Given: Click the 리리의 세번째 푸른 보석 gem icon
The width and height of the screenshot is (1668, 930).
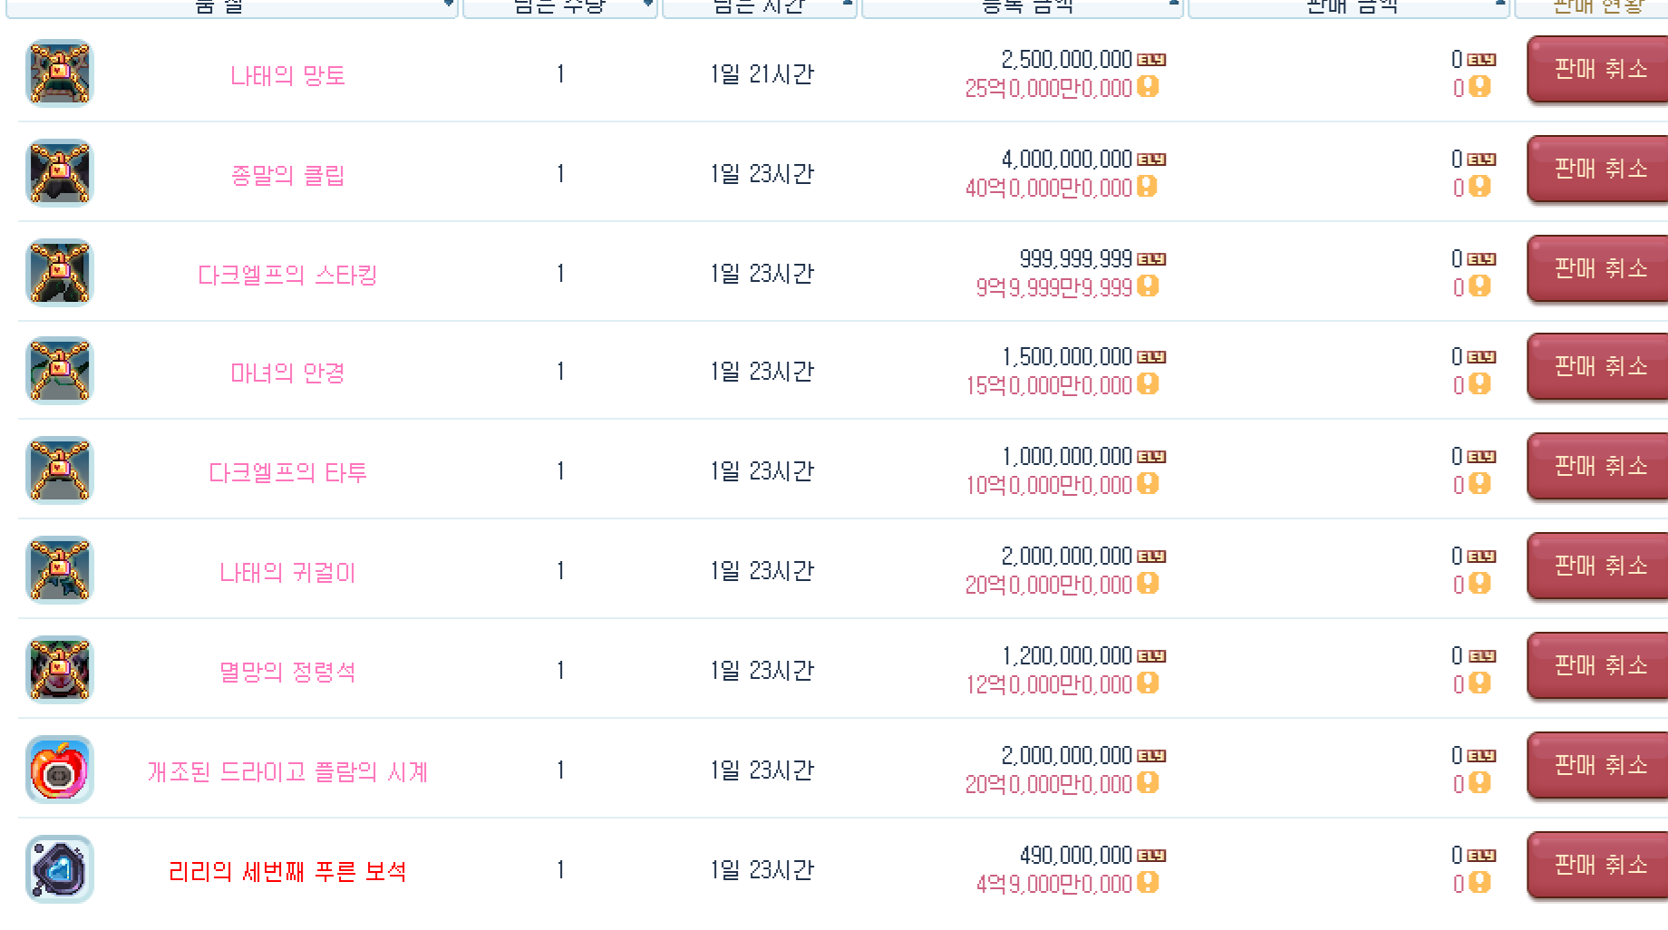Looking at the screenshot, I should click(x=60, y=868).
